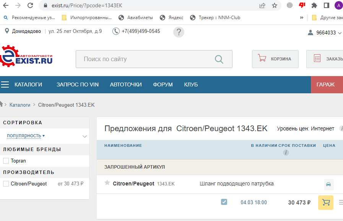
Task: Open the hamburger menu icon
Action: 5,84
